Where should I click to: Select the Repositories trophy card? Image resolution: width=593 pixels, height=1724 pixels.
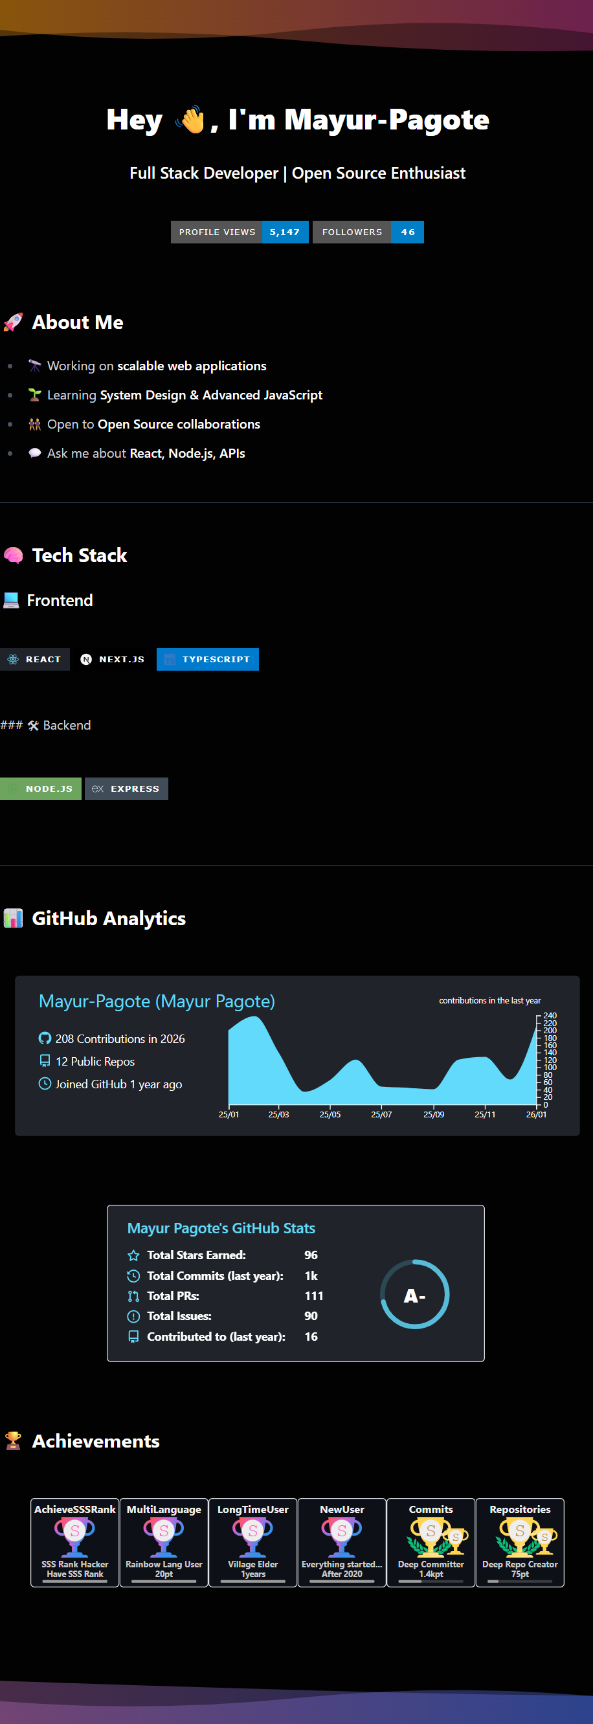[520, 1543]
